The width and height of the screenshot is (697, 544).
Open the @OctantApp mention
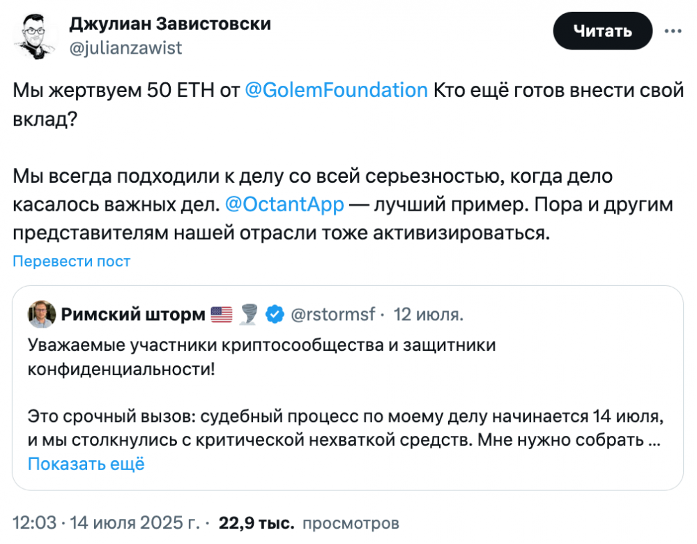click(285, 204)
